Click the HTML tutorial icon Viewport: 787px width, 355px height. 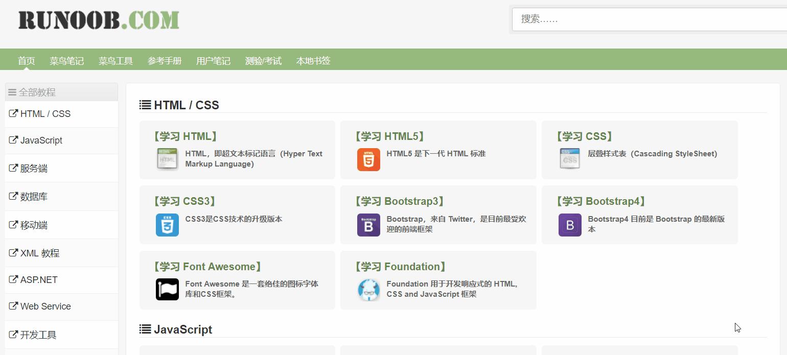[x=167, y=158]
